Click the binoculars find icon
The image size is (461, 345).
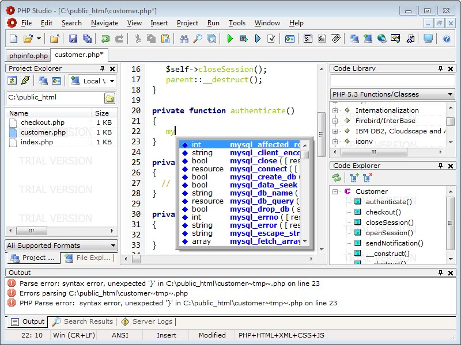(184, 39)
